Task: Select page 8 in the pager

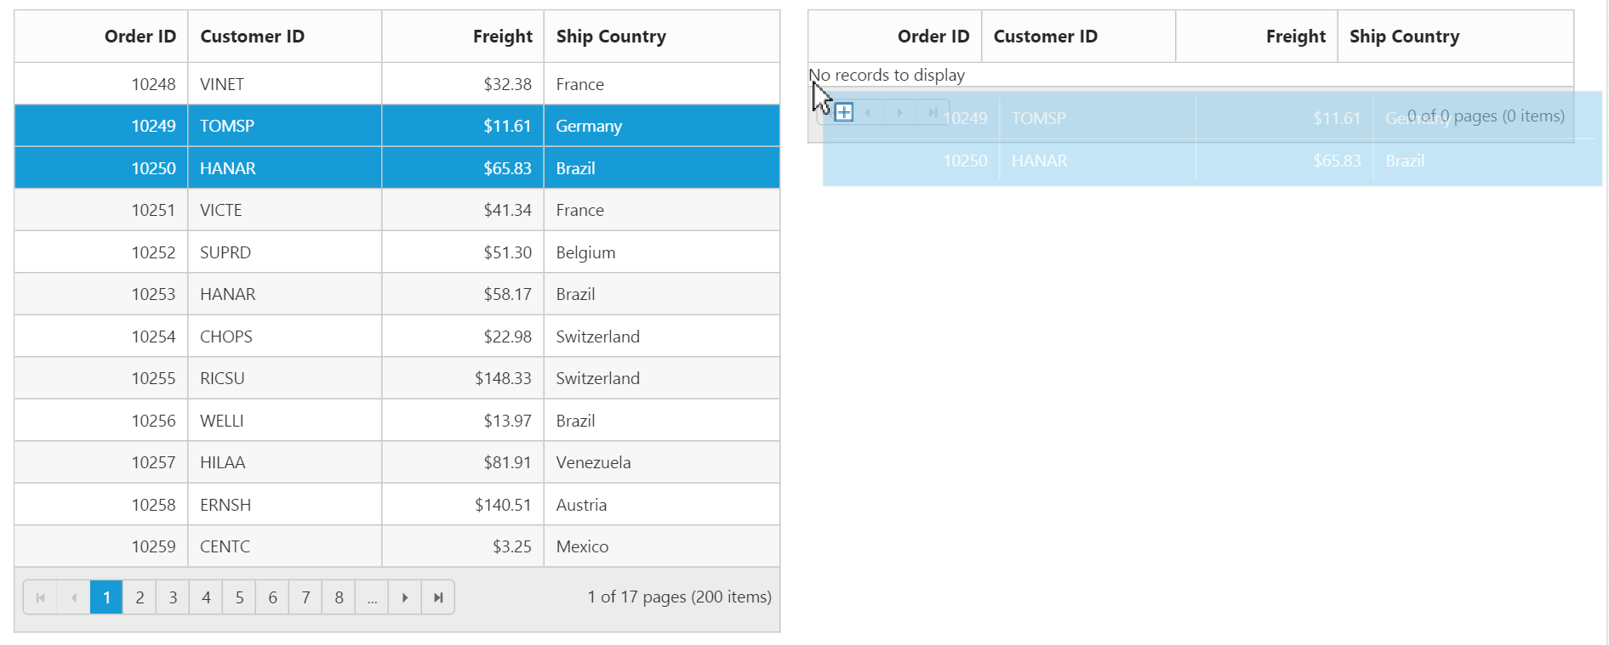Action: (x=339, y=597)
